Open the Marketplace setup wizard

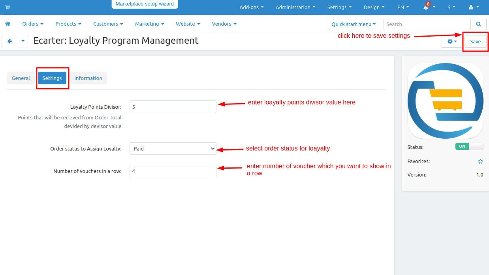[145, 4]
